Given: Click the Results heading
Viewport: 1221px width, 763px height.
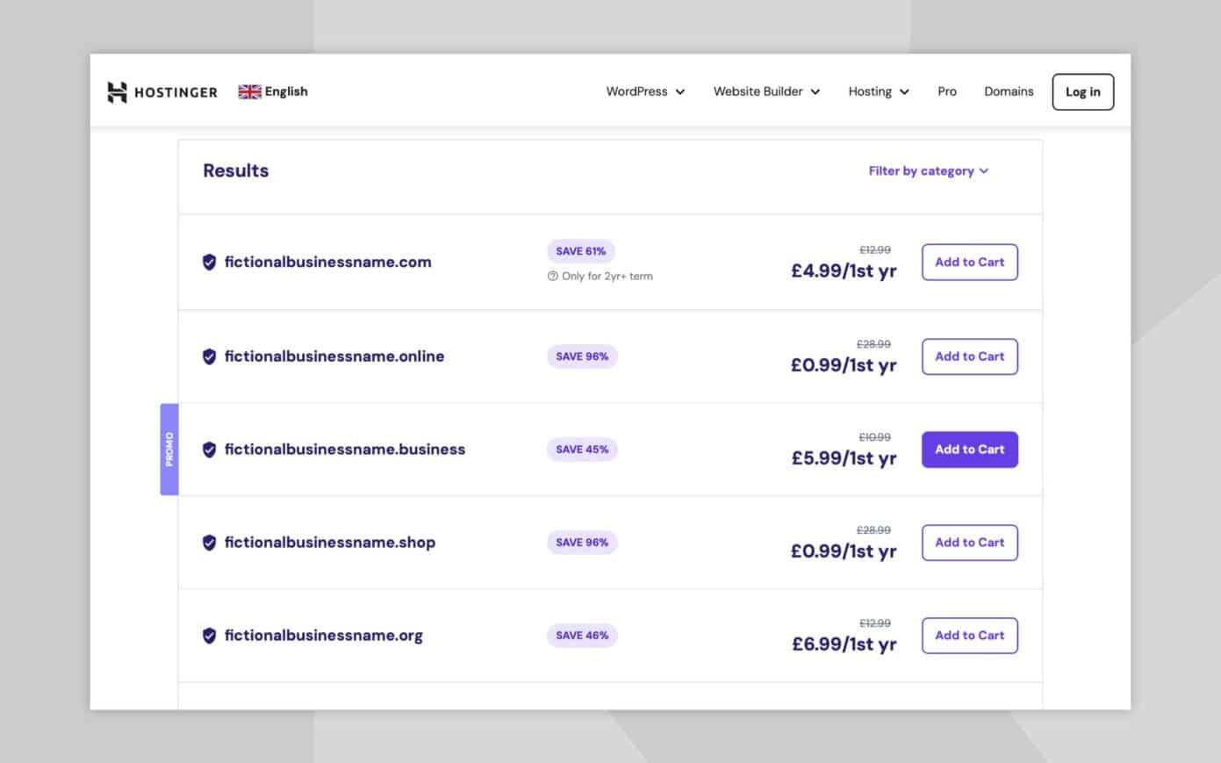Looking at the screenshot, I should point(236,171).
